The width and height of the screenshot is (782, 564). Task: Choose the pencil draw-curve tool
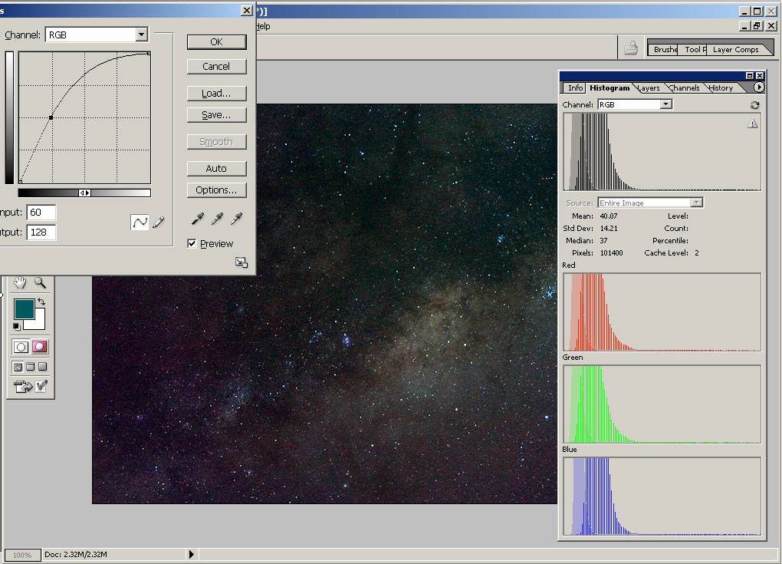pos(159,222)
